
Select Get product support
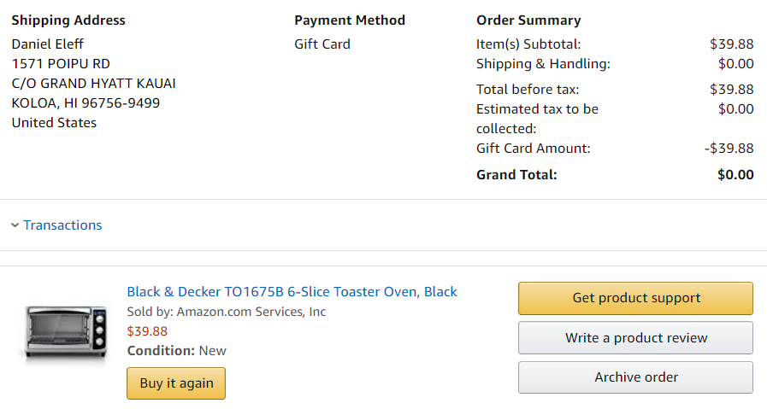pyautogui.click(x=636, y=298)
